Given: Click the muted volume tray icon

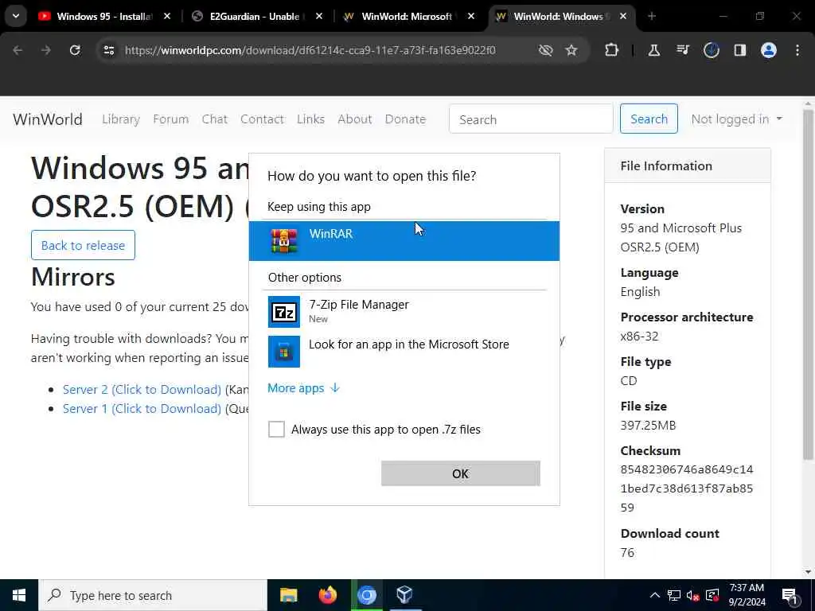Looking at the screenshot, I should (693, 595).
